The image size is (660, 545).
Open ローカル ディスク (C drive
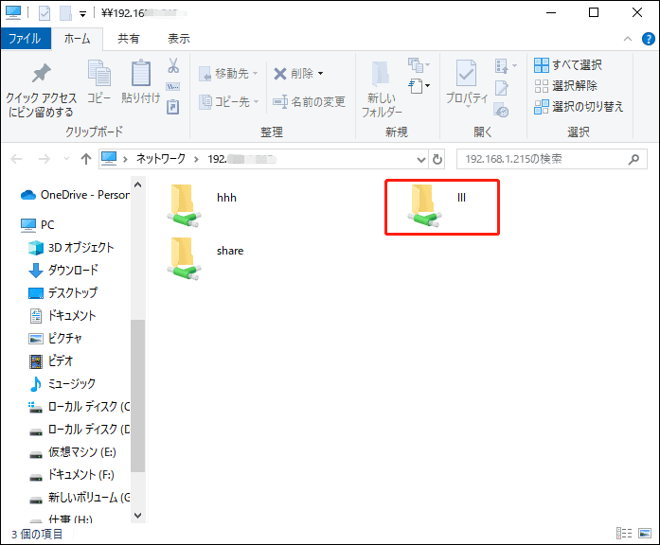tap(79, 407)
